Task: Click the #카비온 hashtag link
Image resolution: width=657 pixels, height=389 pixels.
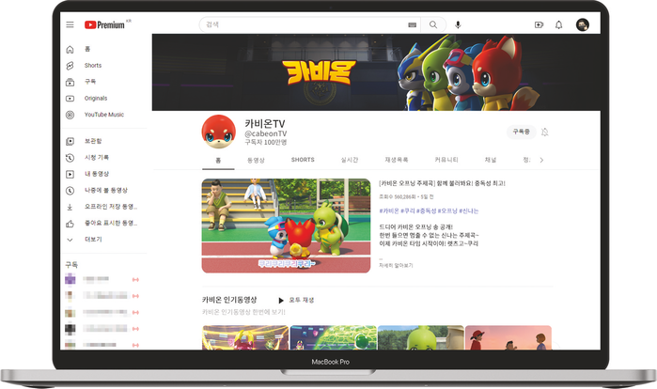Action: click(x=389, y=211)
